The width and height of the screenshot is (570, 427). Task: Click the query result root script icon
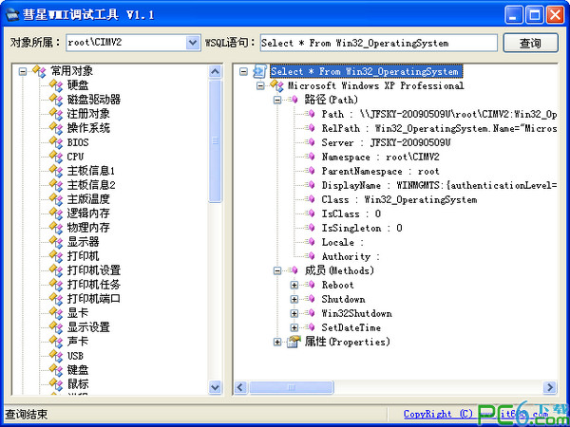click(x=260, y=71)
